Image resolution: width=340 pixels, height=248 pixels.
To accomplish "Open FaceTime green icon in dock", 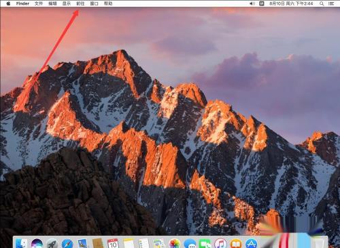I will point(205,244).
